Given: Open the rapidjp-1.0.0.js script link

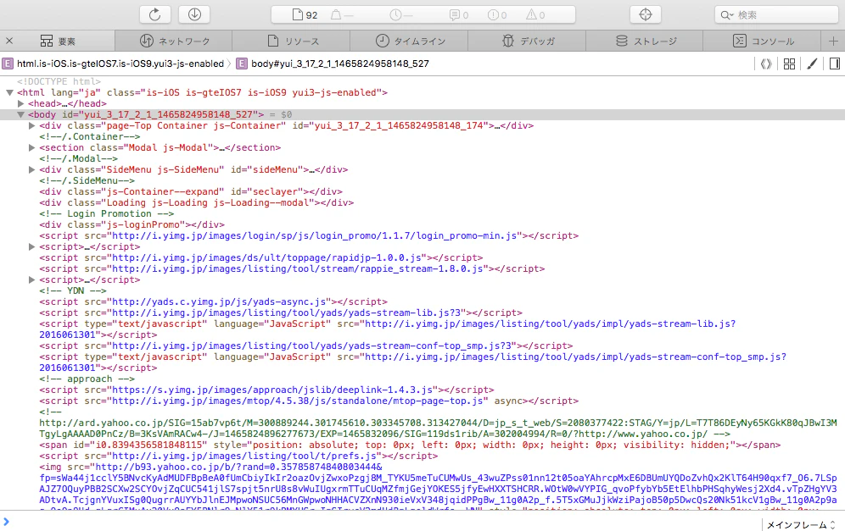Looking at the screenshot, I should [x=266, y=257].
